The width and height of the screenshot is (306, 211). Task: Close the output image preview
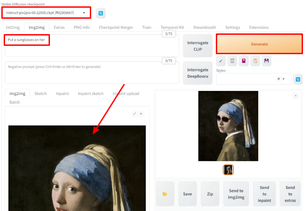[296, 96]
